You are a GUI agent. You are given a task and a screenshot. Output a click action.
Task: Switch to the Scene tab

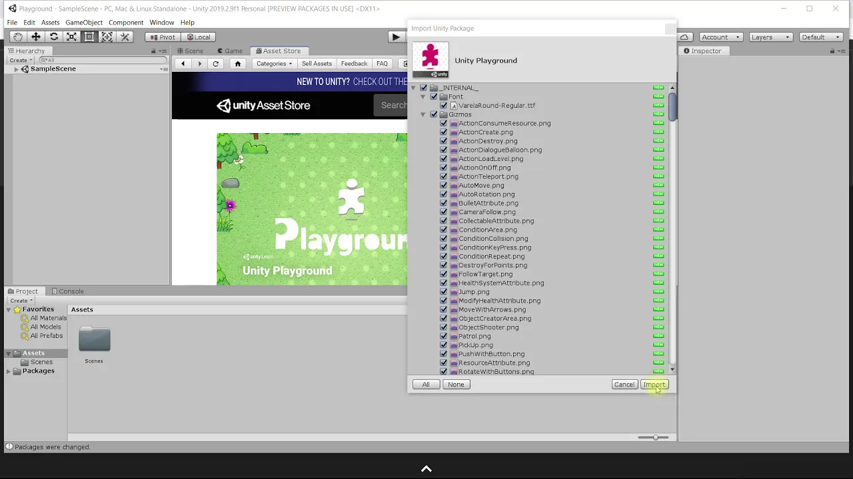click(x=190, y=51)
